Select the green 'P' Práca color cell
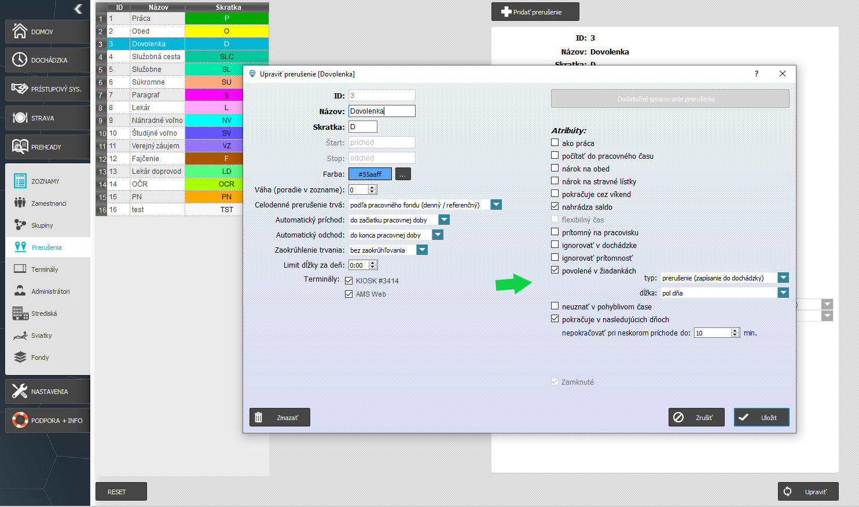Image resolution: width=859 pixels, height=507 pixels. click(226, 19)
